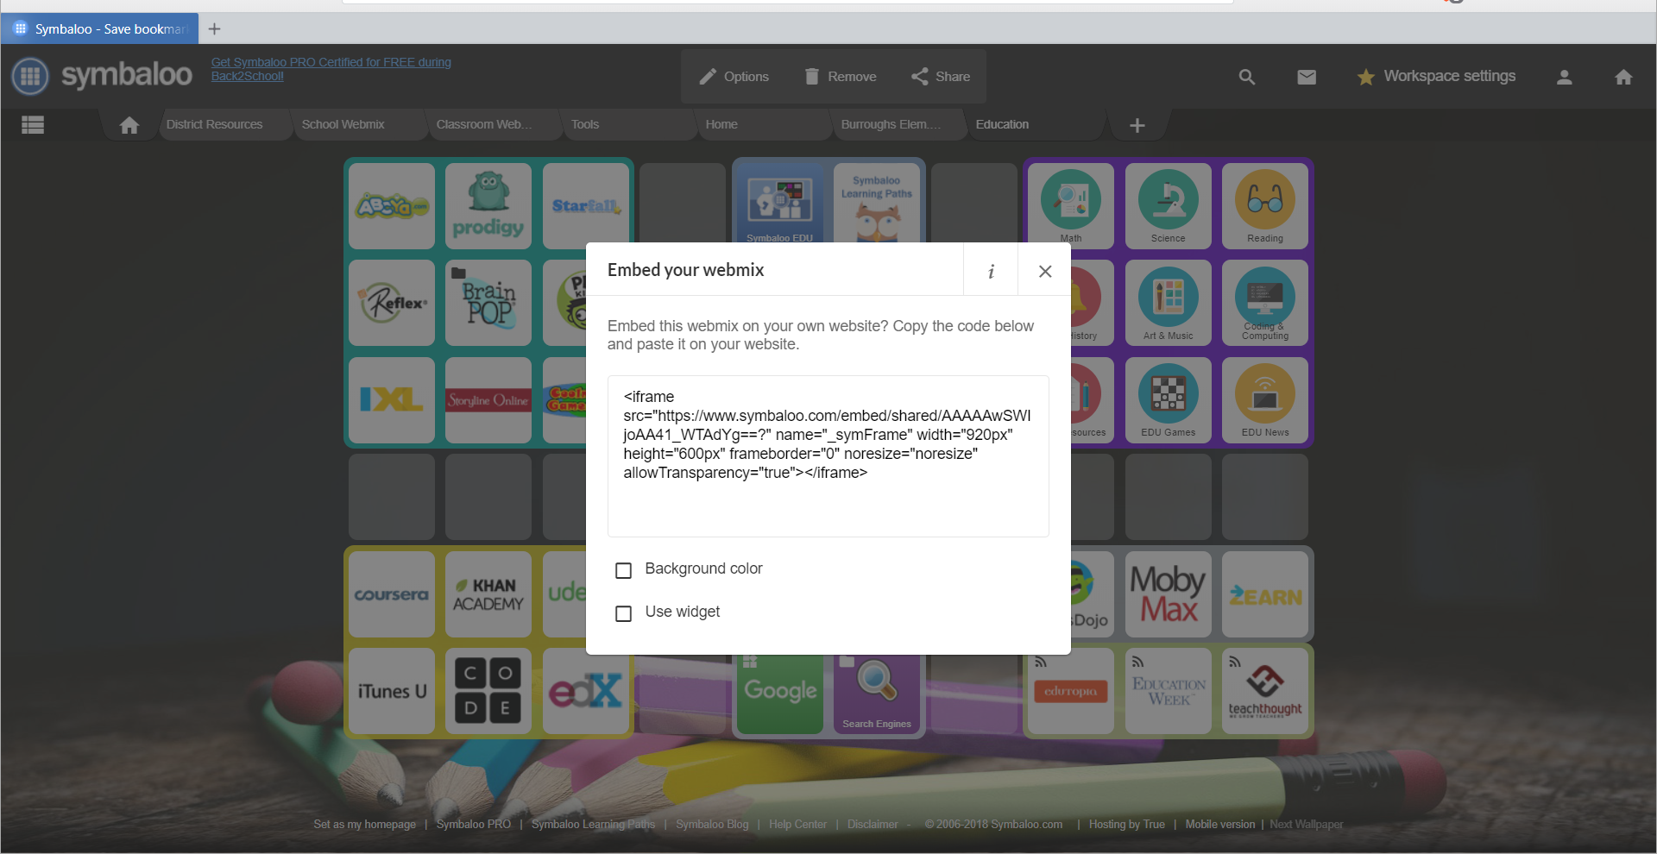Select the iframe embed code text area
1657x854 pixels.
click(828, 455)
